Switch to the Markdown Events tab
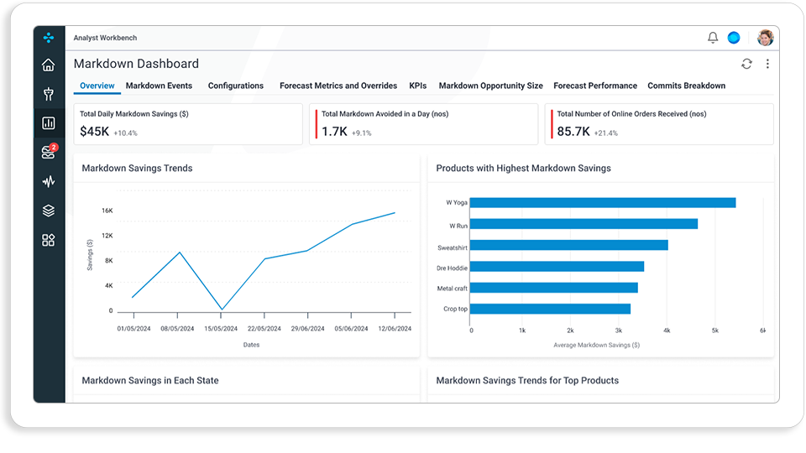This screenshot has width=806, height=453. 159,86
